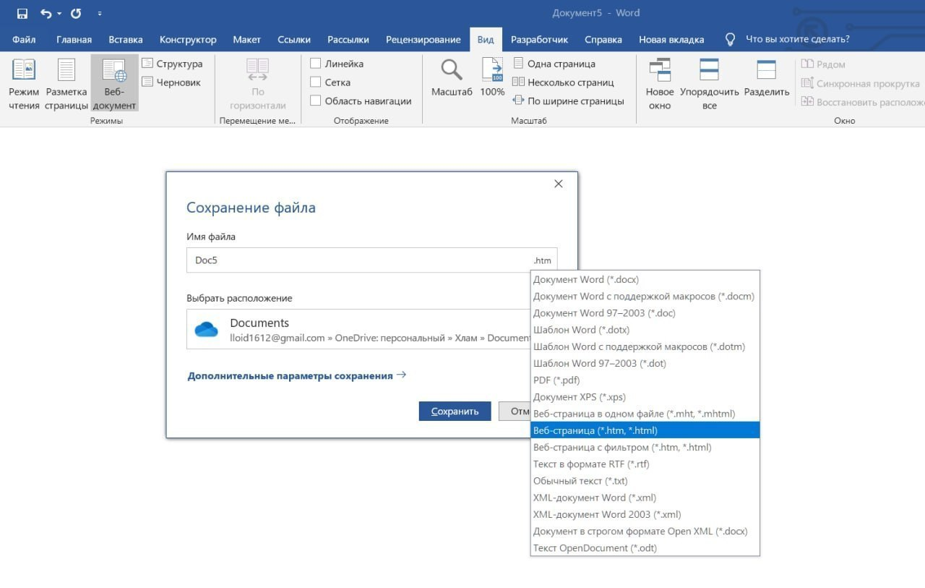Screen dimensions: 925x588
Task: Click the Save icon in quick access toolbar
Action: tap(22, 14)
